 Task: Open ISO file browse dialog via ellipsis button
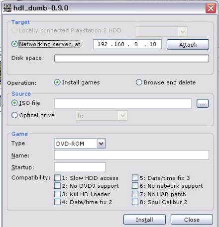tap(203, 103)
